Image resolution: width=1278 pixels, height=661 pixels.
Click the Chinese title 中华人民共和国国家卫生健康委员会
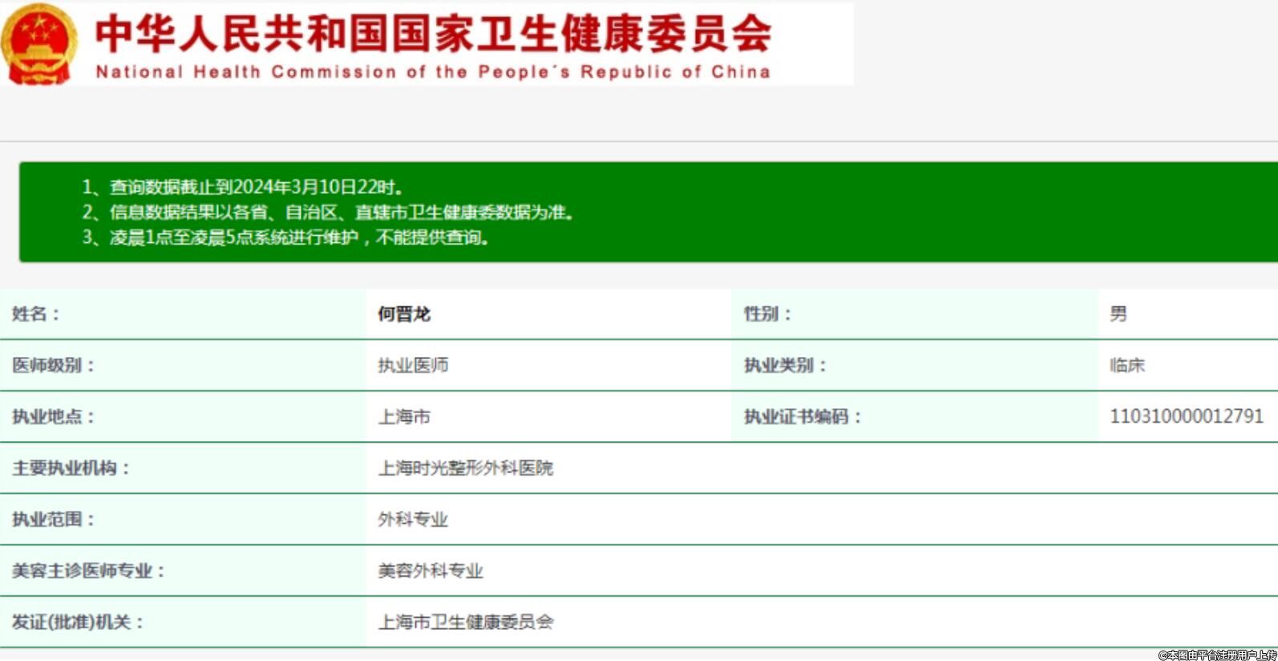pos(433,33)
